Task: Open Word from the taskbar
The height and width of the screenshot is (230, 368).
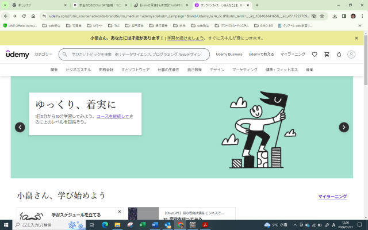Action: pyautogui.click(x=155, y=225)
